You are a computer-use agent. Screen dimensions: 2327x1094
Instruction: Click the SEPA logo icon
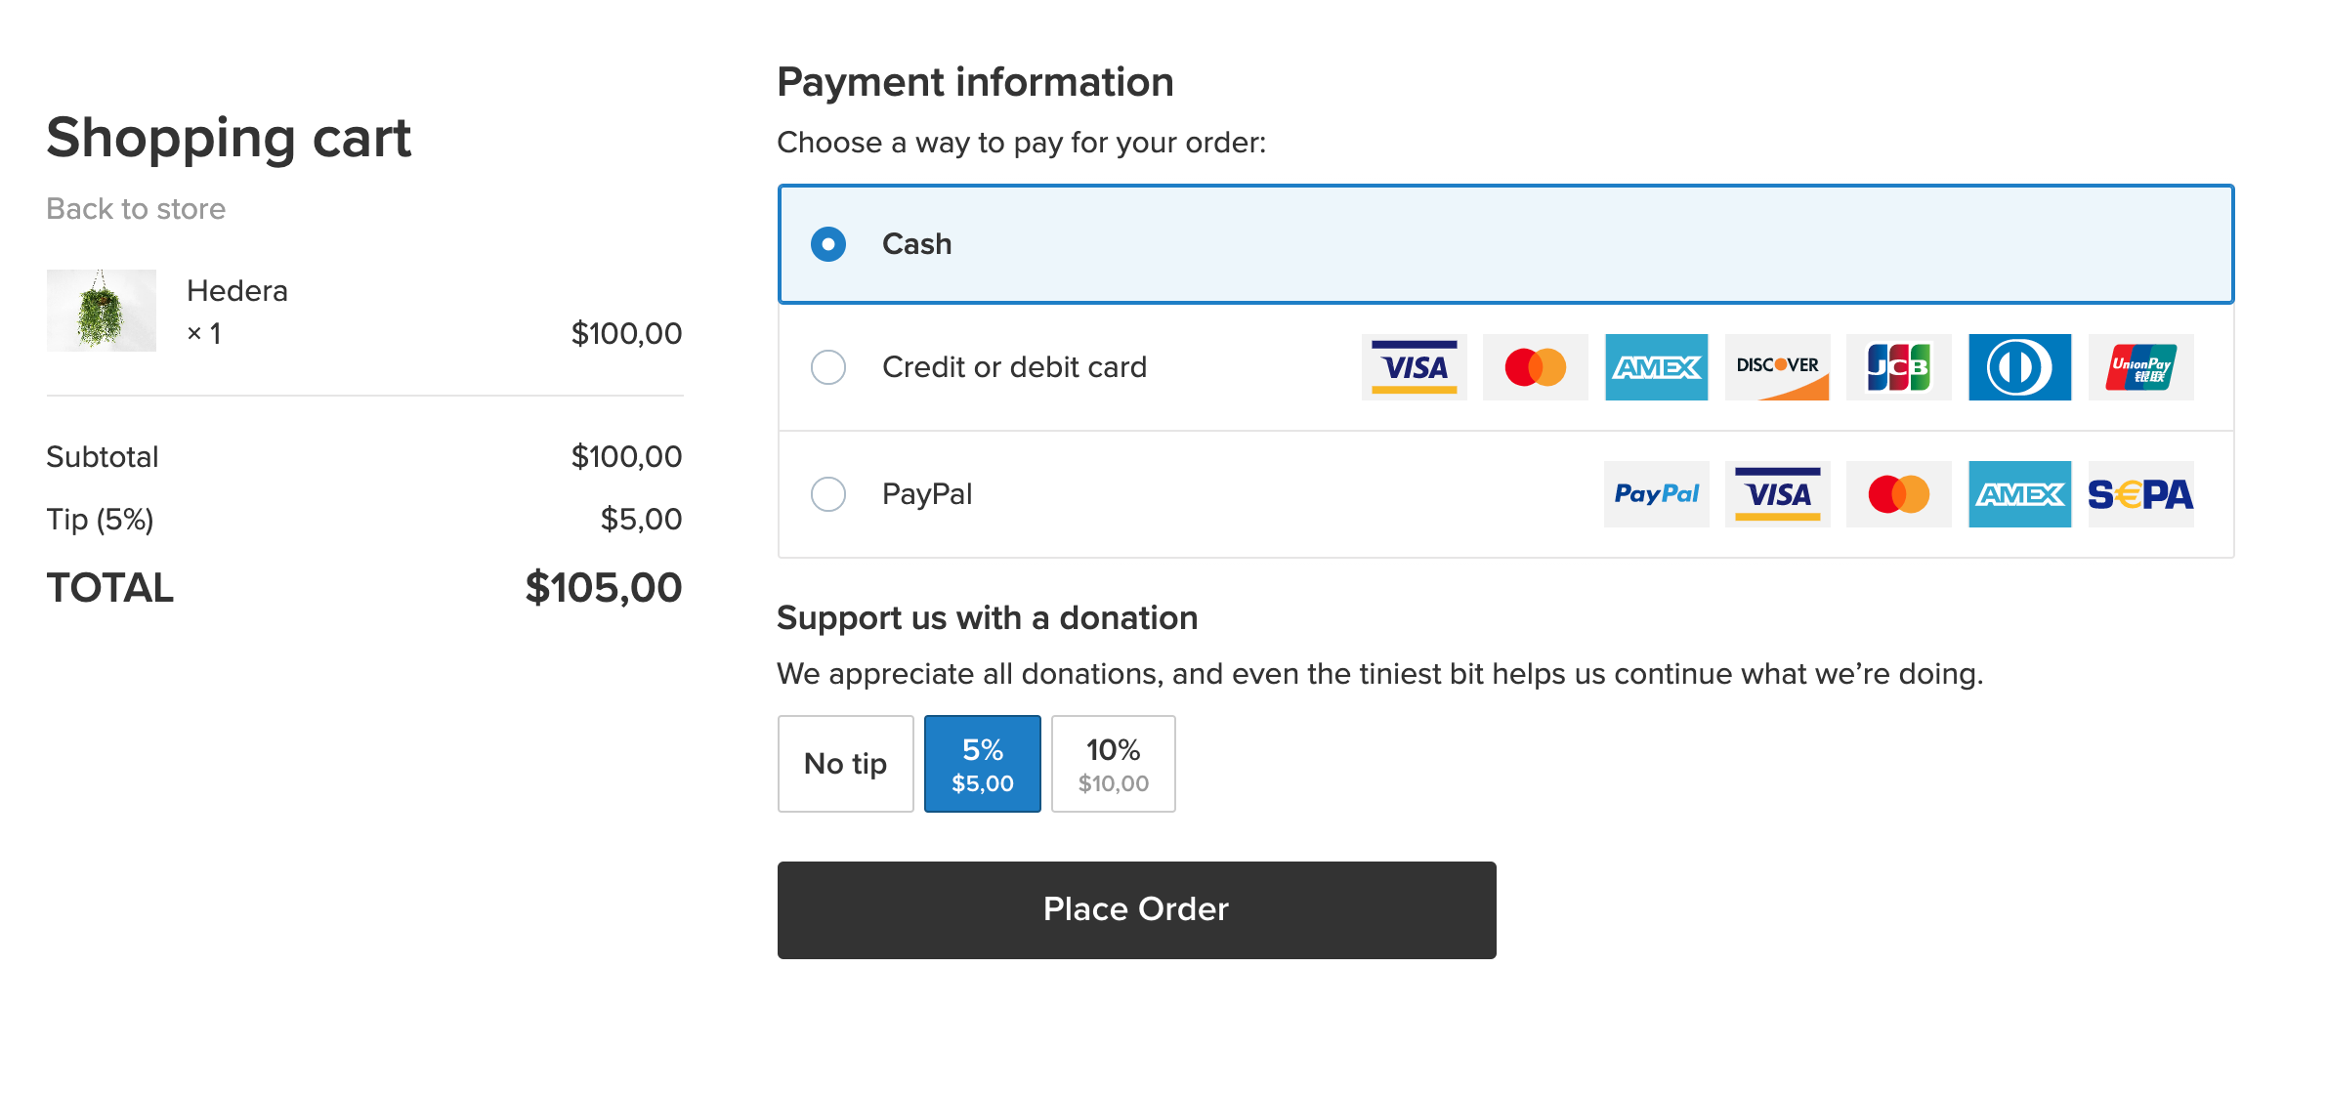click(2140, 494)
